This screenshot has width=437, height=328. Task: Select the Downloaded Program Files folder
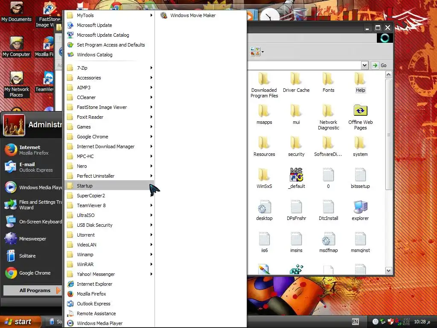264,85
